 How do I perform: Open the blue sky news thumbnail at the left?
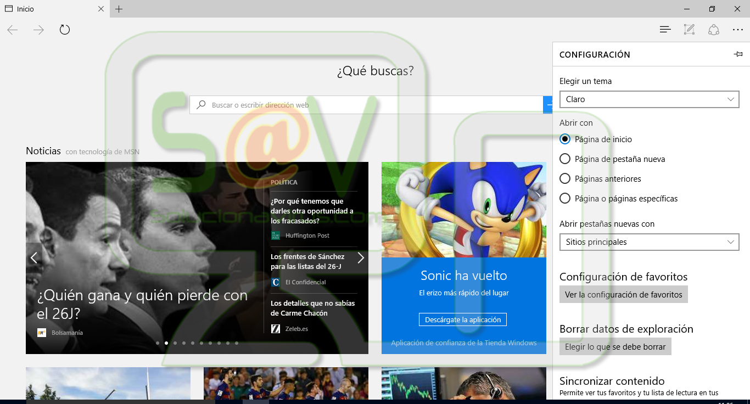108,383
